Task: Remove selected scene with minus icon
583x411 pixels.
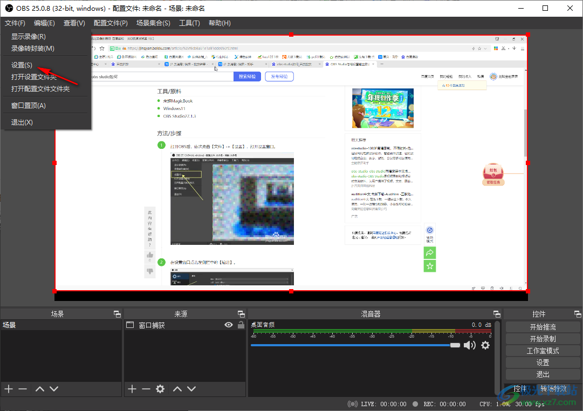Action: click(23, 389)
